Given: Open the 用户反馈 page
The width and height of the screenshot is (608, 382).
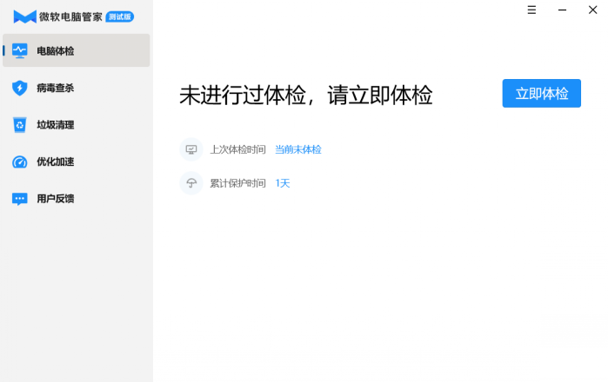Looking at the screenshot, I should (77, 199).
